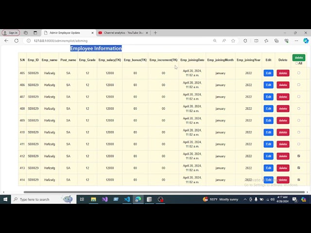
Task: Open the browser Extensions icon
Action: 245,41
